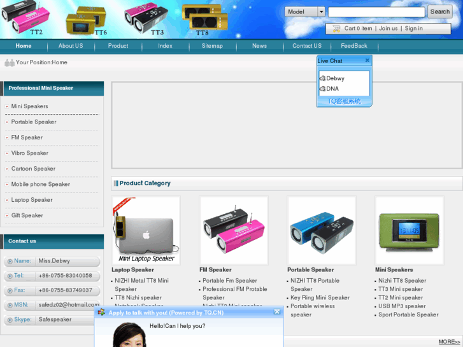463x347 pixels.
Task: Click the TT8 speaker banner image
Action: pos(205,19)
